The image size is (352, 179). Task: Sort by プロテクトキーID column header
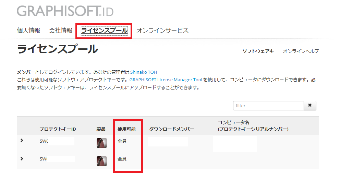58,129
